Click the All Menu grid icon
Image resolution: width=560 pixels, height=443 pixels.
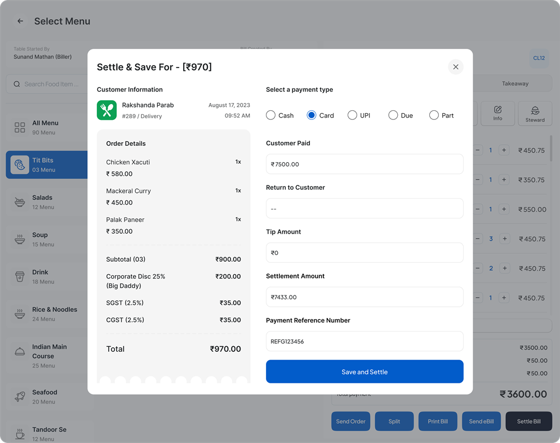tap(20, 127)
